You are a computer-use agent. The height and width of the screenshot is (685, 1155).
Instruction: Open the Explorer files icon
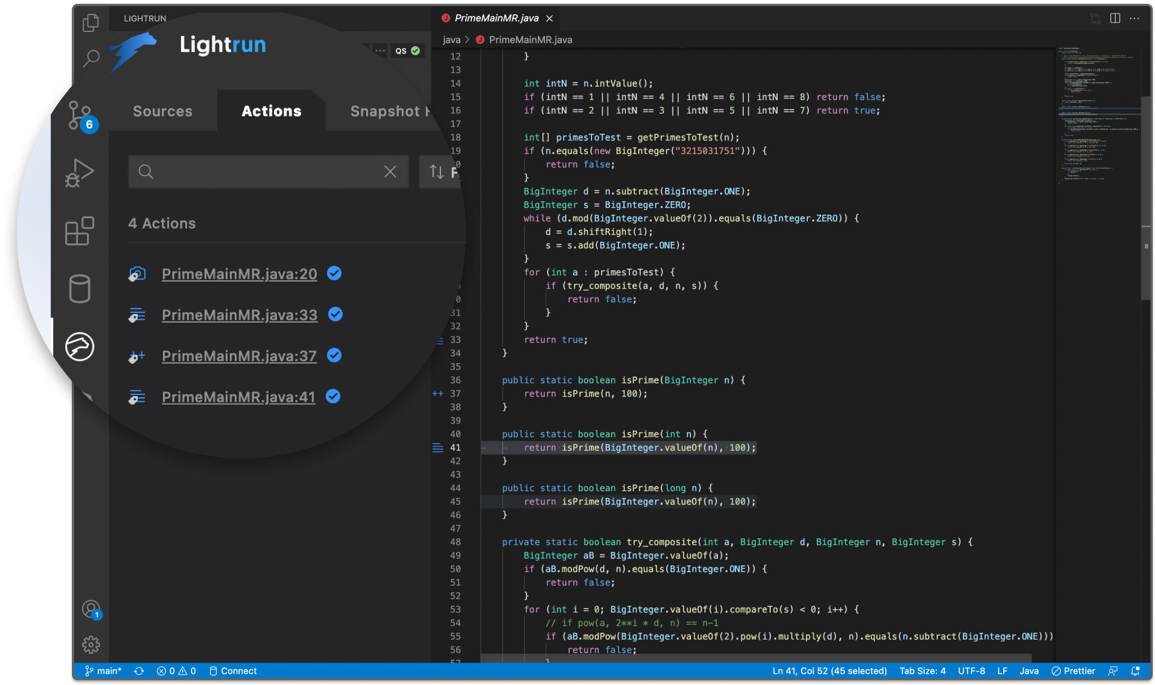90,22
